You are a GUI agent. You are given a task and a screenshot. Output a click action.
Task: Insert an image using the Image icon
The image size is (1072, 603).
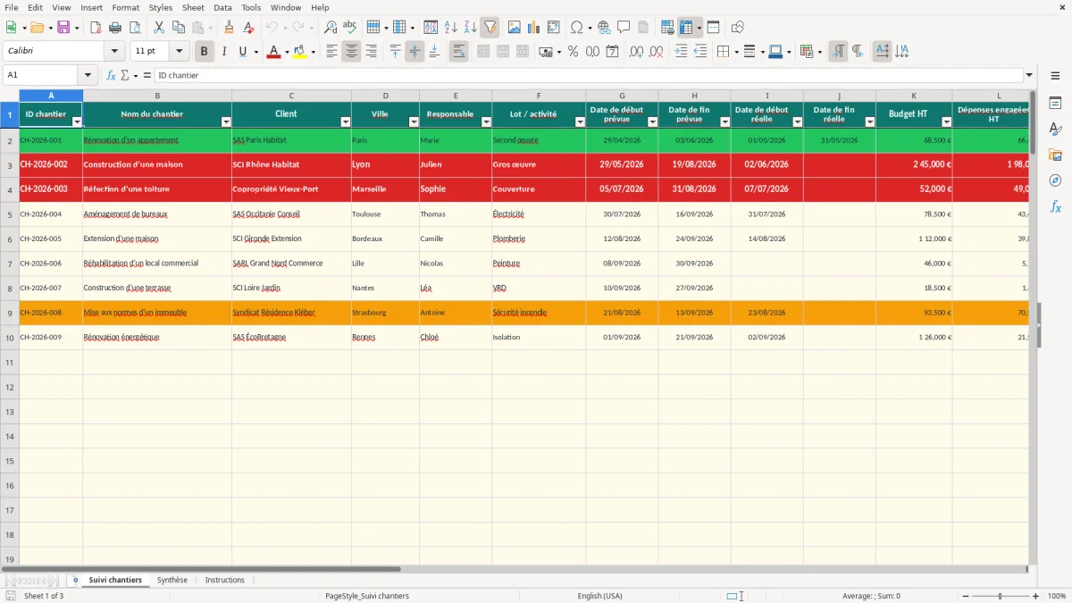[515, 28]
